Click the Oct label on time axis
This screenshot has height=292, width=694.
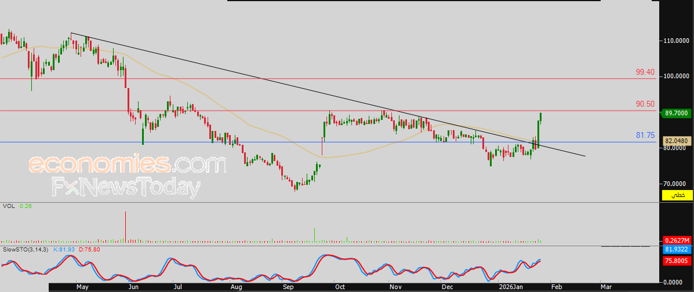340,287
